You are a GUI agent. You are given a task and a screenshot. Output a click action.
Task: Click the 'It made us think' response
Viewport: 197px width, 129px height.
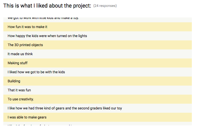(97, 54)
